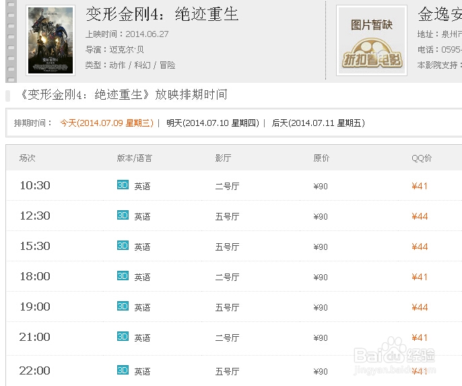Click the 3D icon for the 21:00 showing
The height and width of the screenshot is (386, 462).
coord(123,336)
